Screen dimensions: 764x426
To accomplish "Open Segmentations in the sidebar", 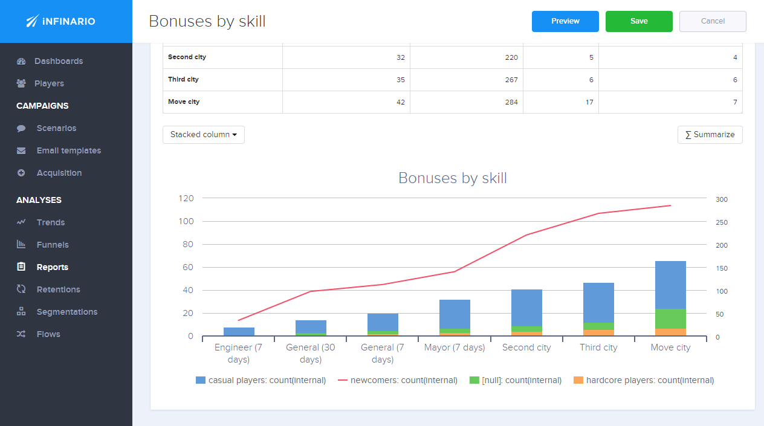I will pyautogui.click(x=66, y=312).
